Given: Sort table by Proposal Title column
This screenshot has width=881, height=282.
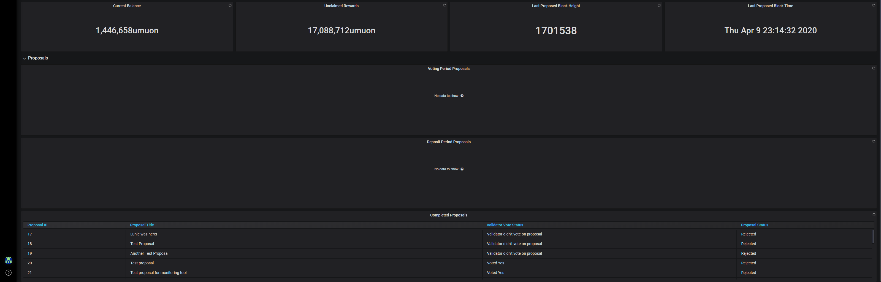Looking at the screenshot, I should point(142,225).
